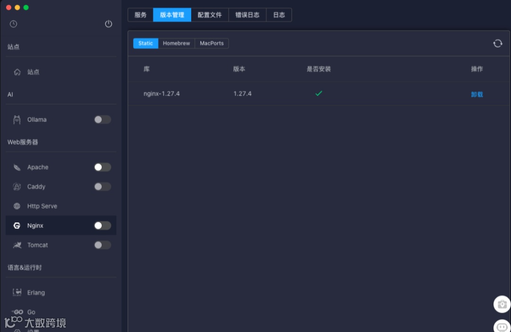
Task: Click the Tomcat cat icon
Action: pos(16,245)
